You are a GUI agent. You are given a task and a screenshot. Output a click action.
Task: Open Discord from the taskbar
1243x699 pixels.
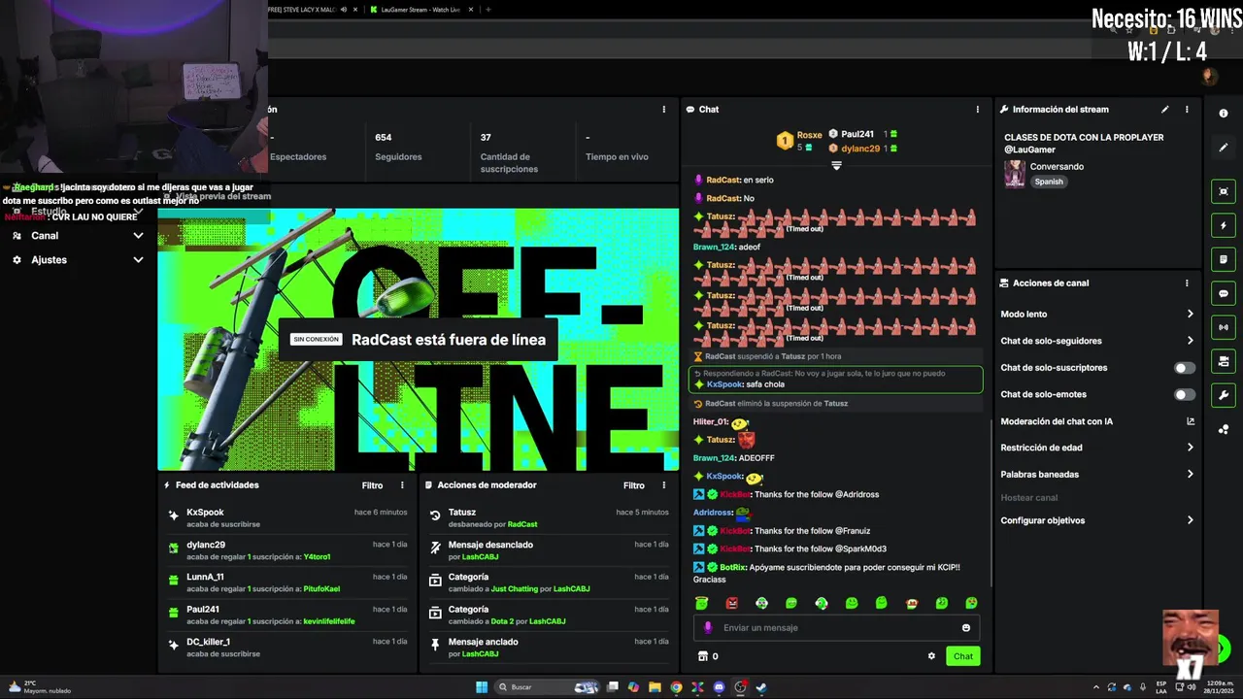click(x=719, y=687)
